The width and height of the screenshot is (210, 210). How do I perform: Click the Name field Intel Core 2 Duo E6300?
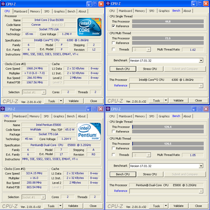pyautogui.click(x=49, y=20)
